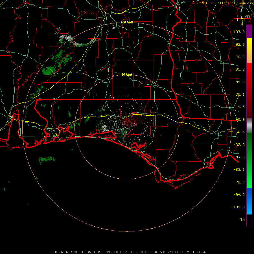Pick the yellow-orange segment of the color bar

249,50
